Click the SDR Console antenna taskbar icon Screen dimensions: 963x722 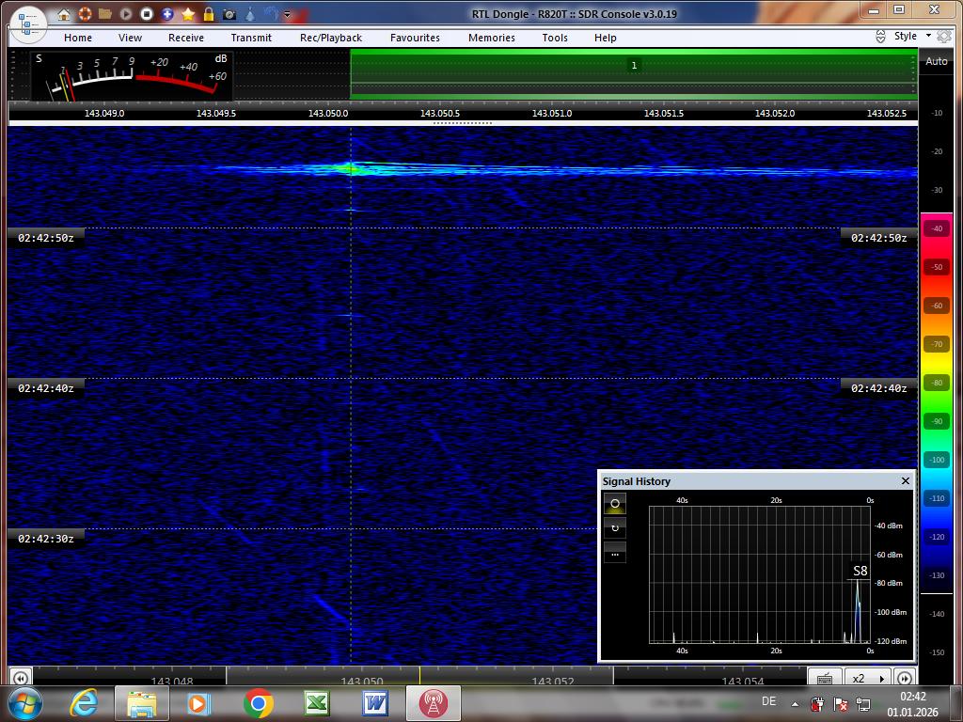pyautogui.click(x=433, y=703)
